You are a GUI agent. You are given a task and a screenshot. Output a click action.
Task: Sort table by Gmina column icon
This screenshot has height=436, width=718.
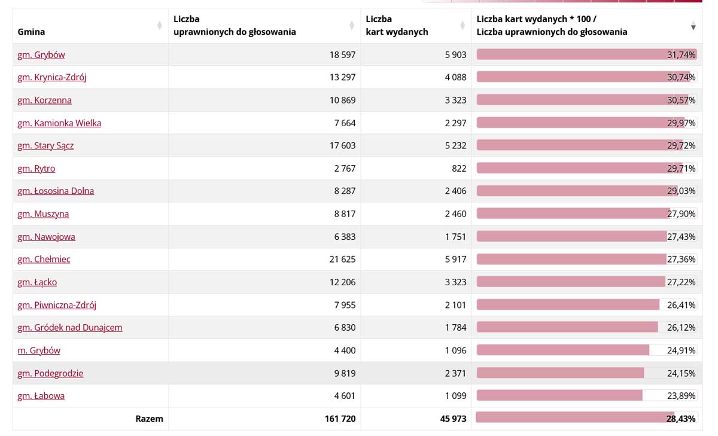[x=159, y=26]
